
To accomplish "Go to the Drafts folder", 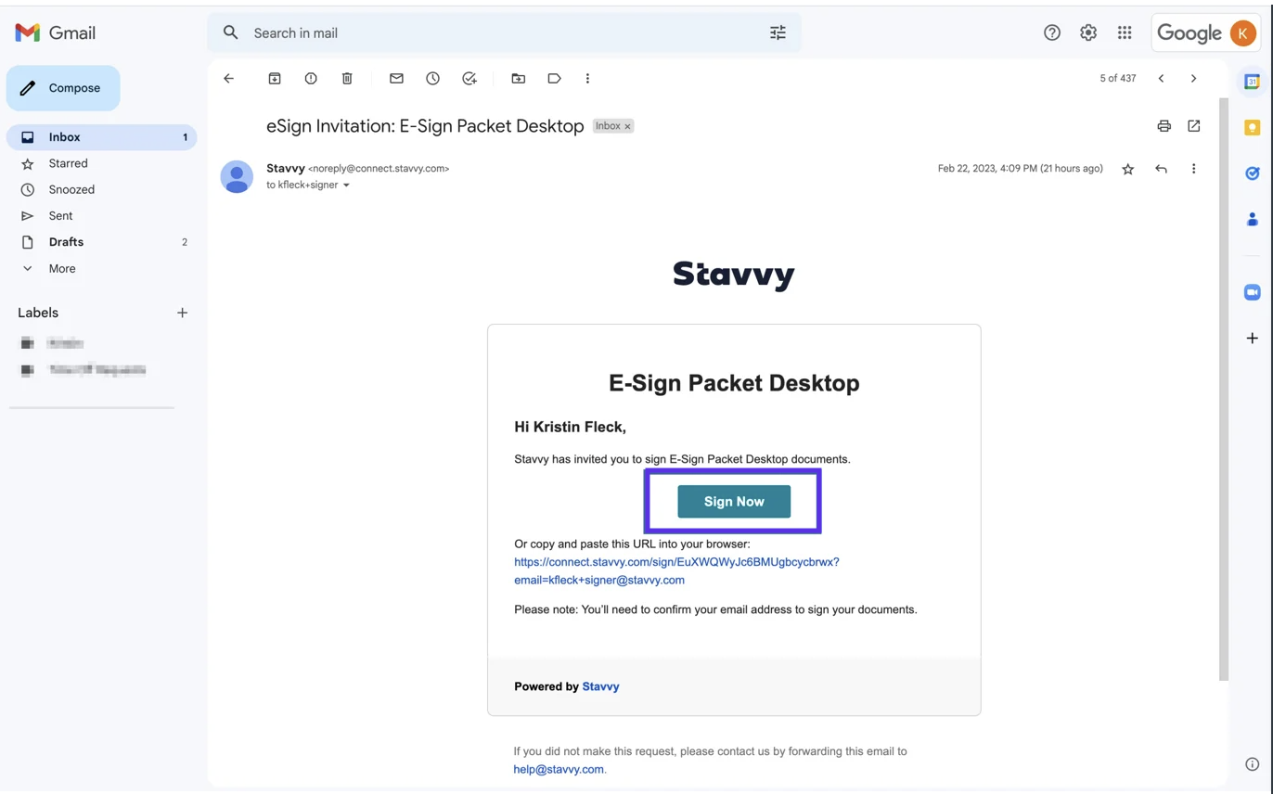I will click(x=66, y=242).
